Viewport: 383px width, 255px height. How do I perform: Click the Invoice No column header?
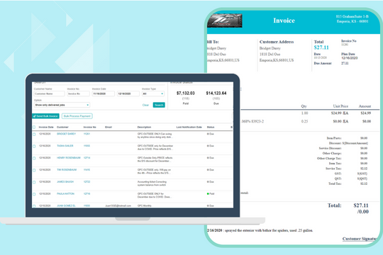click(x=89, y=127)
